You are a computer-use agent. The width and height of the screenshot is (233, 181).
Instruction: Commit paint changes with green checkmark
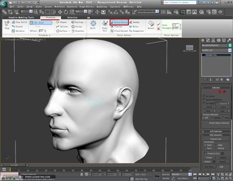(x=158, y=24)
